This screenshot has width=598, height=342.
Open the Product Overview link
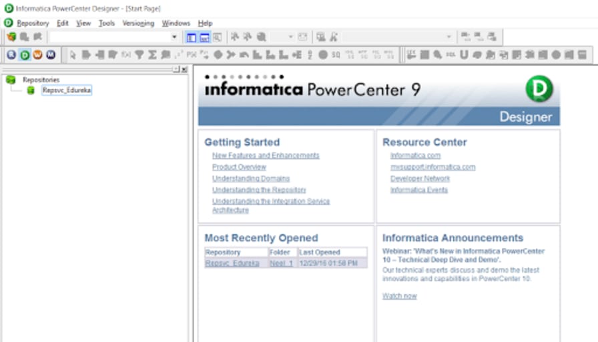click(239, 167)
